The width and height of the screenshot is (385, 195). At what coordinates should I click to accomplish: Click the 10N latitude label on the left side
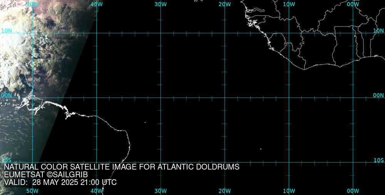7,30
